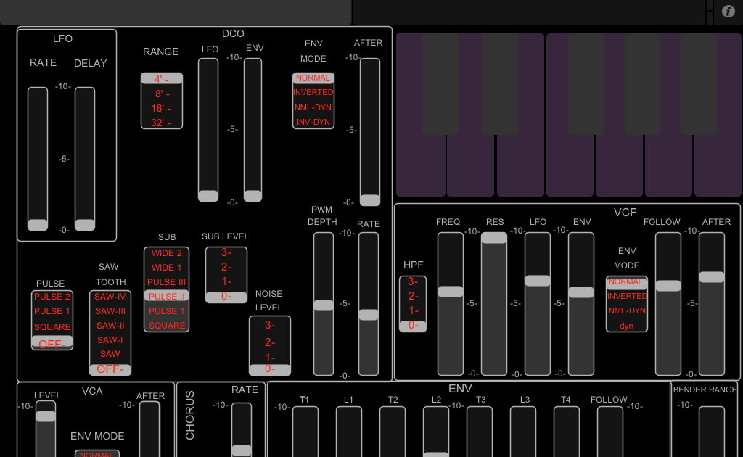Set DCO ENV MODE to INVERTED
The width and height of the screenshot is (743, 457).
click(x=313, y=92)
